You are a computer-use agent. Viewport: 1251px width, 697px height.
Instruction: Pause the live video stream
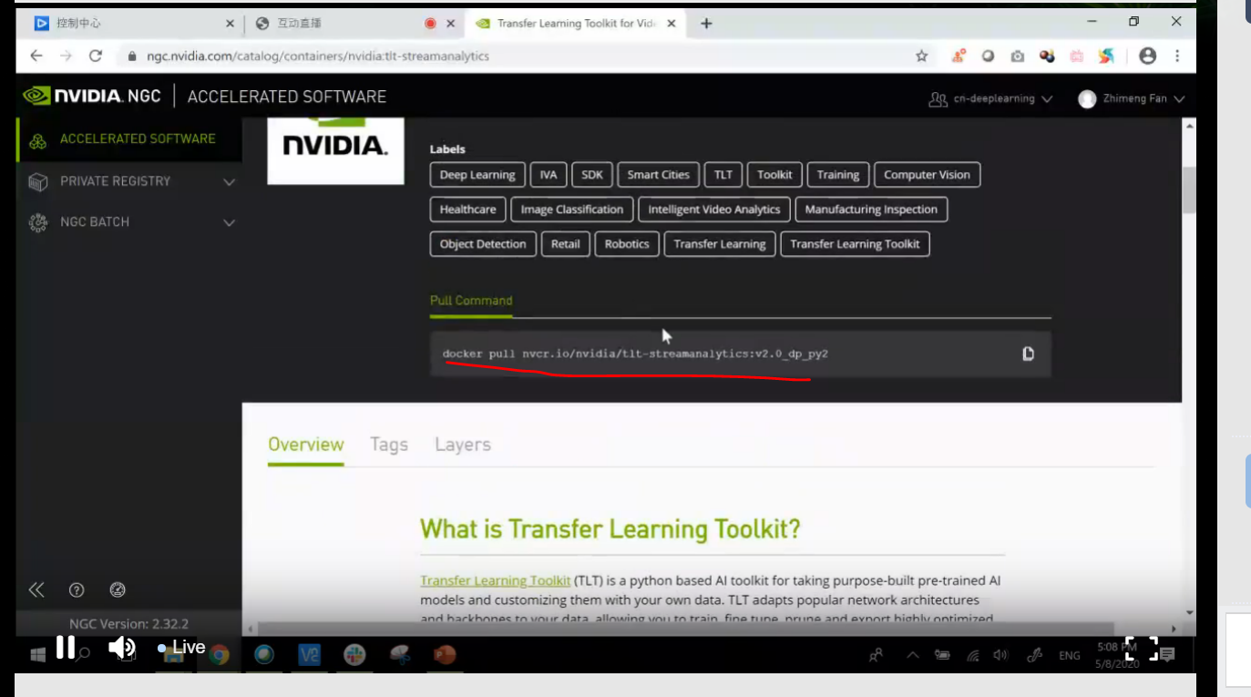[x=66, y=647]
